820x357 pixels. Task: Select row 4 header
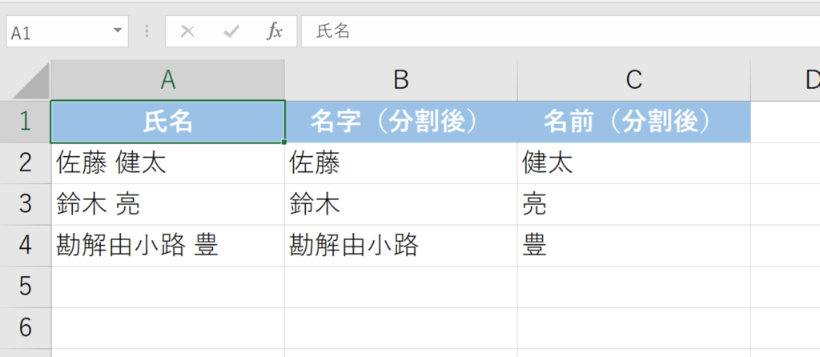pyautogui.click(x=25, y=246)
